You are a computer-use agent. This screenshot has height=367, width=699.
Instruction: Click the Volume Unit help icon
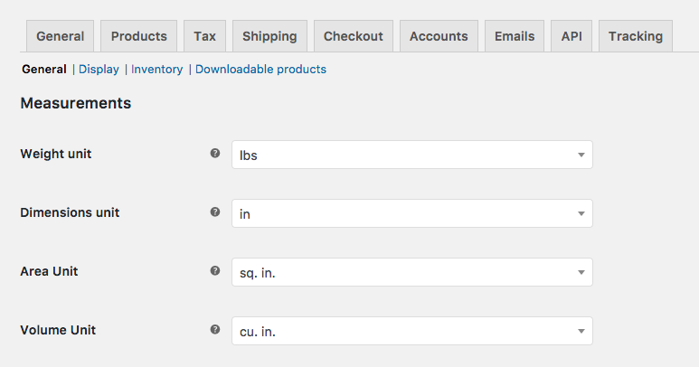click(x=215, y=330)
